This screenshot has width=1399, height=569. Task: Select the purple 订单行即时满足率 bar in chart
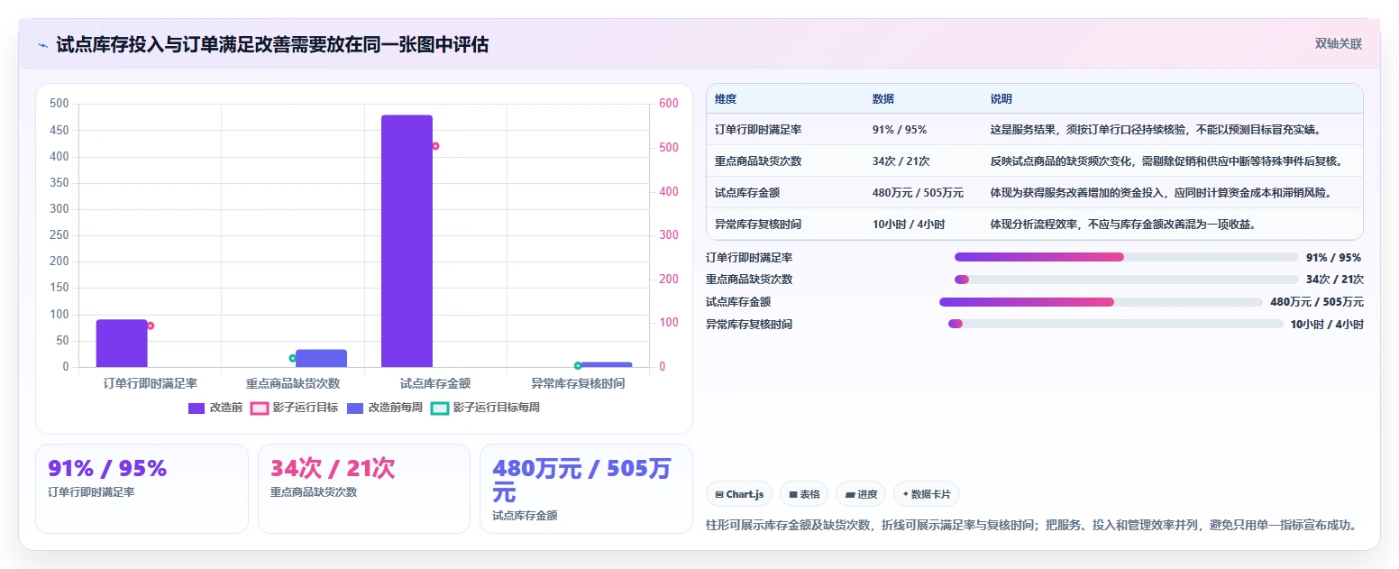(122, 344)
